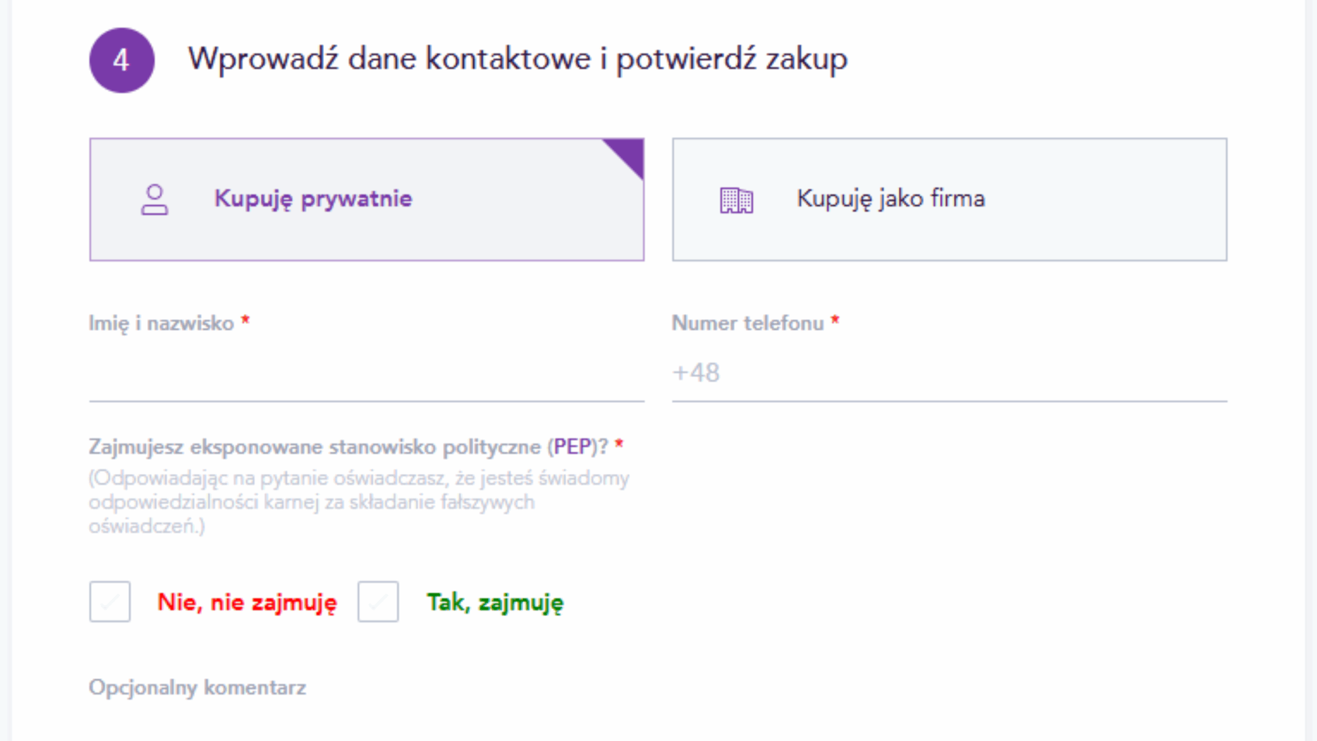Click the building icon for company purchase
The height and width of the screenshot is (741, 1317).
coord(736,200)
